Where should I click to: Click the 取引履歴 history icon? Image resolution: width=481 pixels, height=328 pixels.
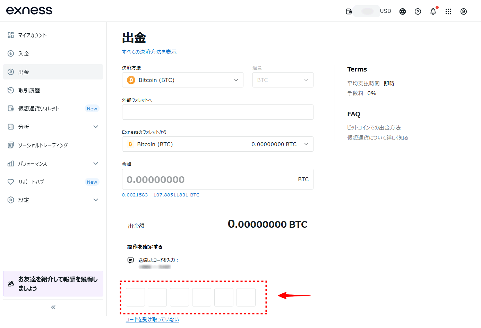[x=11, y=90]
